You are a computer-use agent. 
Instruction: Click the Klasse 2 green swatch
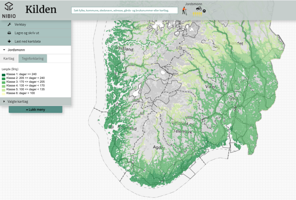(x=3, y=78)
